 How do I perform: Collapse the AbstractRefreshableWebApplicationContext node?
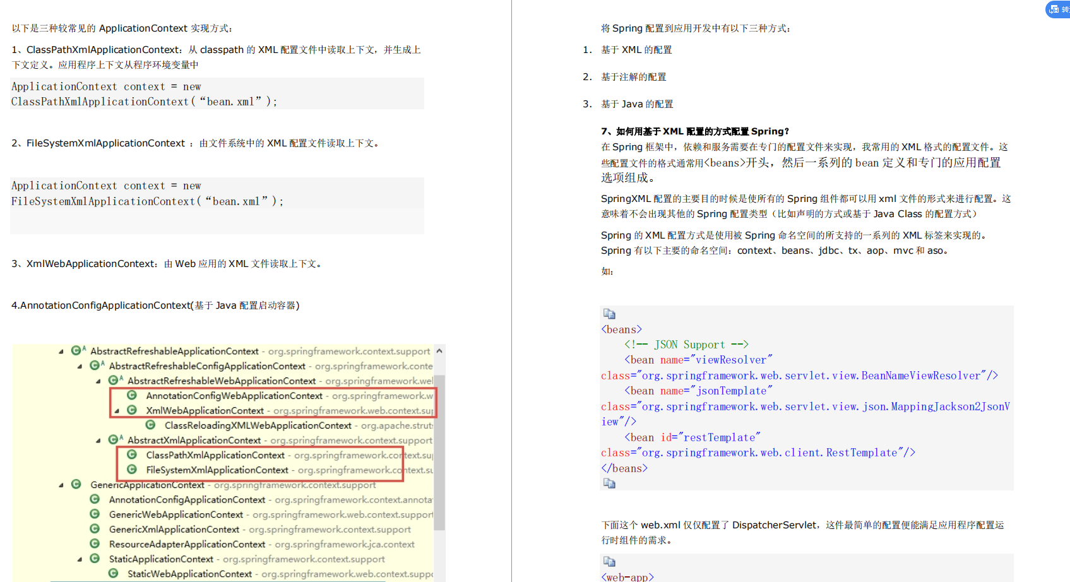point(98,381)
